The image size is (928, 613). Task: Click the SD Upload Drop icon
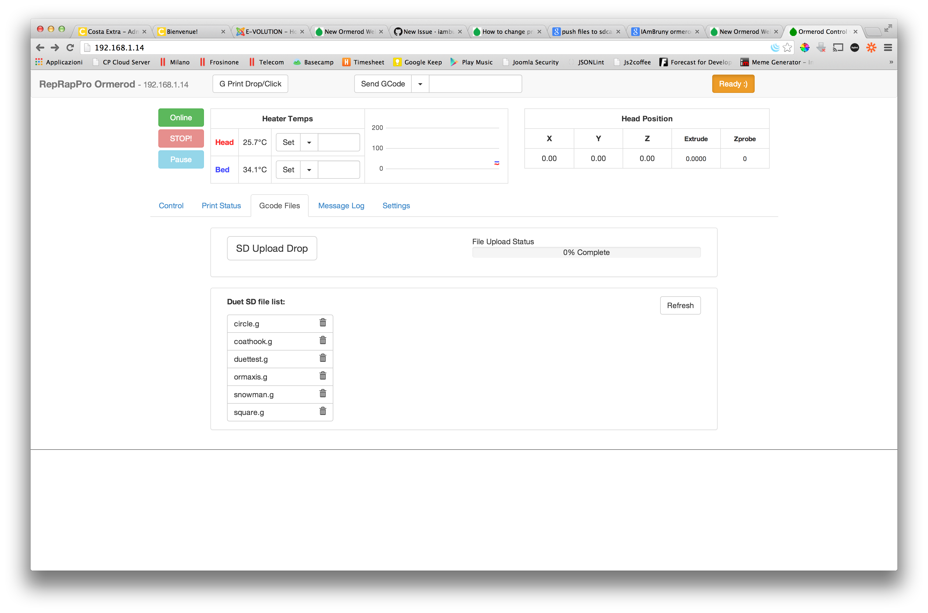(272, 248)
